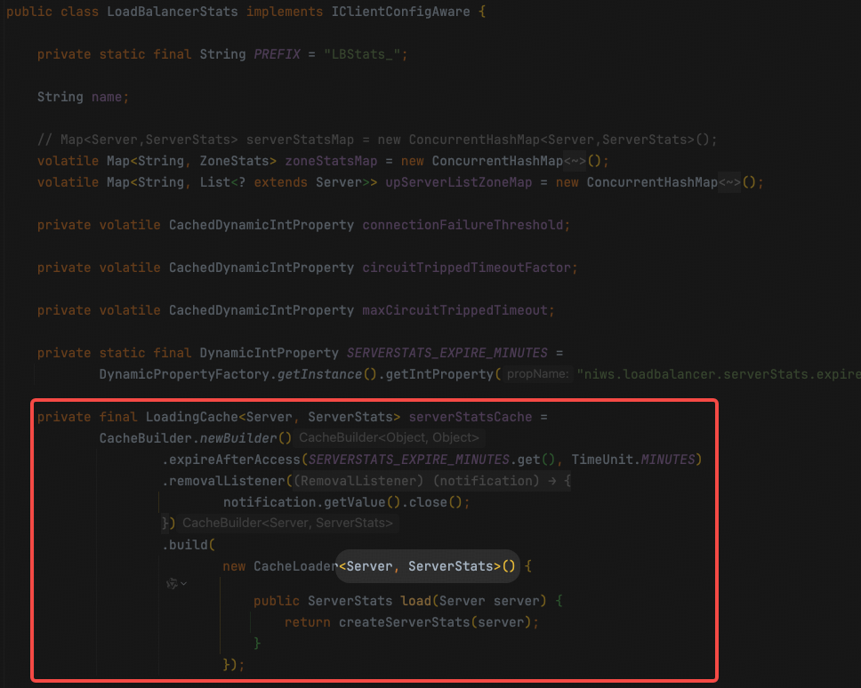This screenshot has height=688, width=861.
Task: Click the inline author icon above the load method
Action: (172, 584)
